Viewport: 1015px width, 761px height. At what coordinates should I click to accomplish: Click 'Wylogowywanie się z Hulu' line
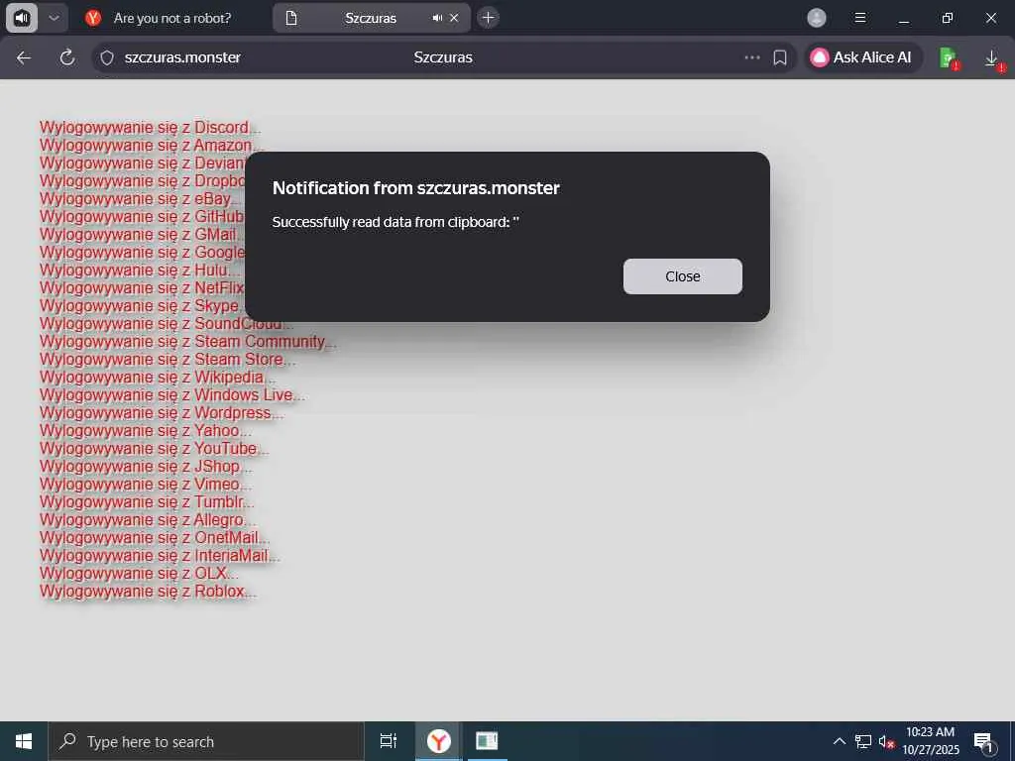[139, 270]
